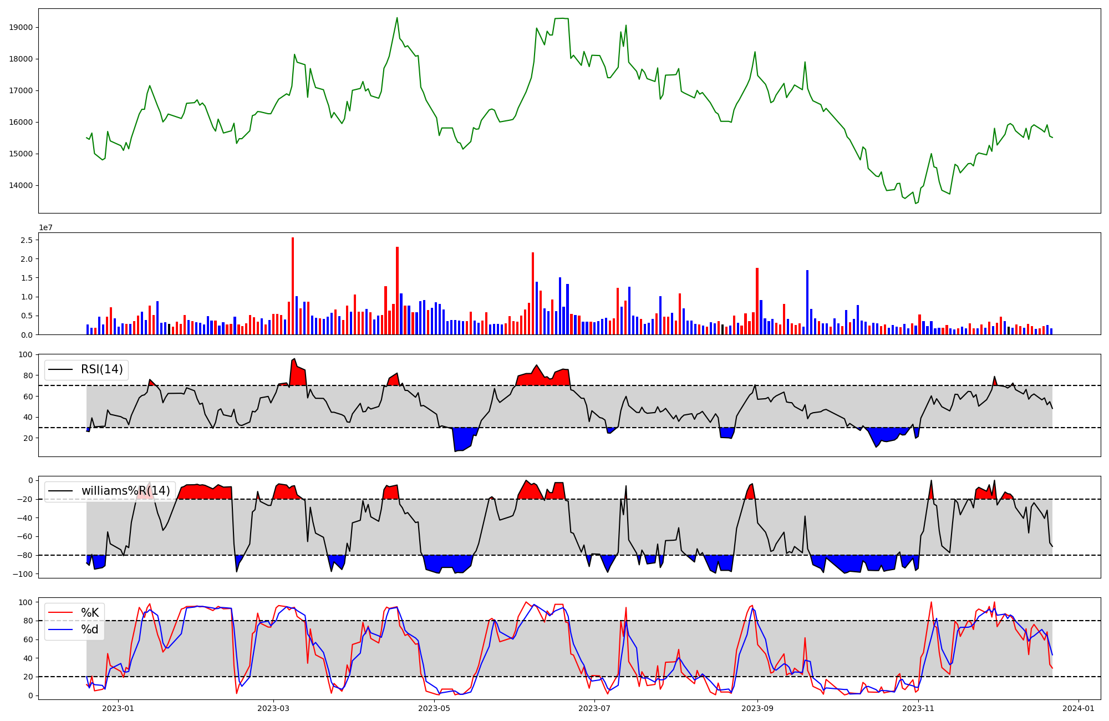Click the williams%R(14) legend label

tap(125, 491)
